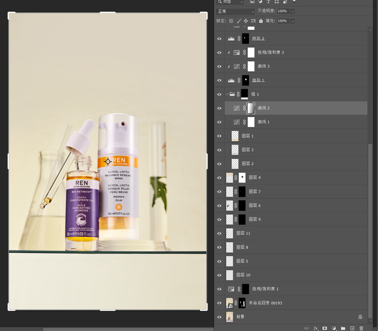Hide the 图层 4 layer
Viewport: 378px width, 331px height.
219,178
